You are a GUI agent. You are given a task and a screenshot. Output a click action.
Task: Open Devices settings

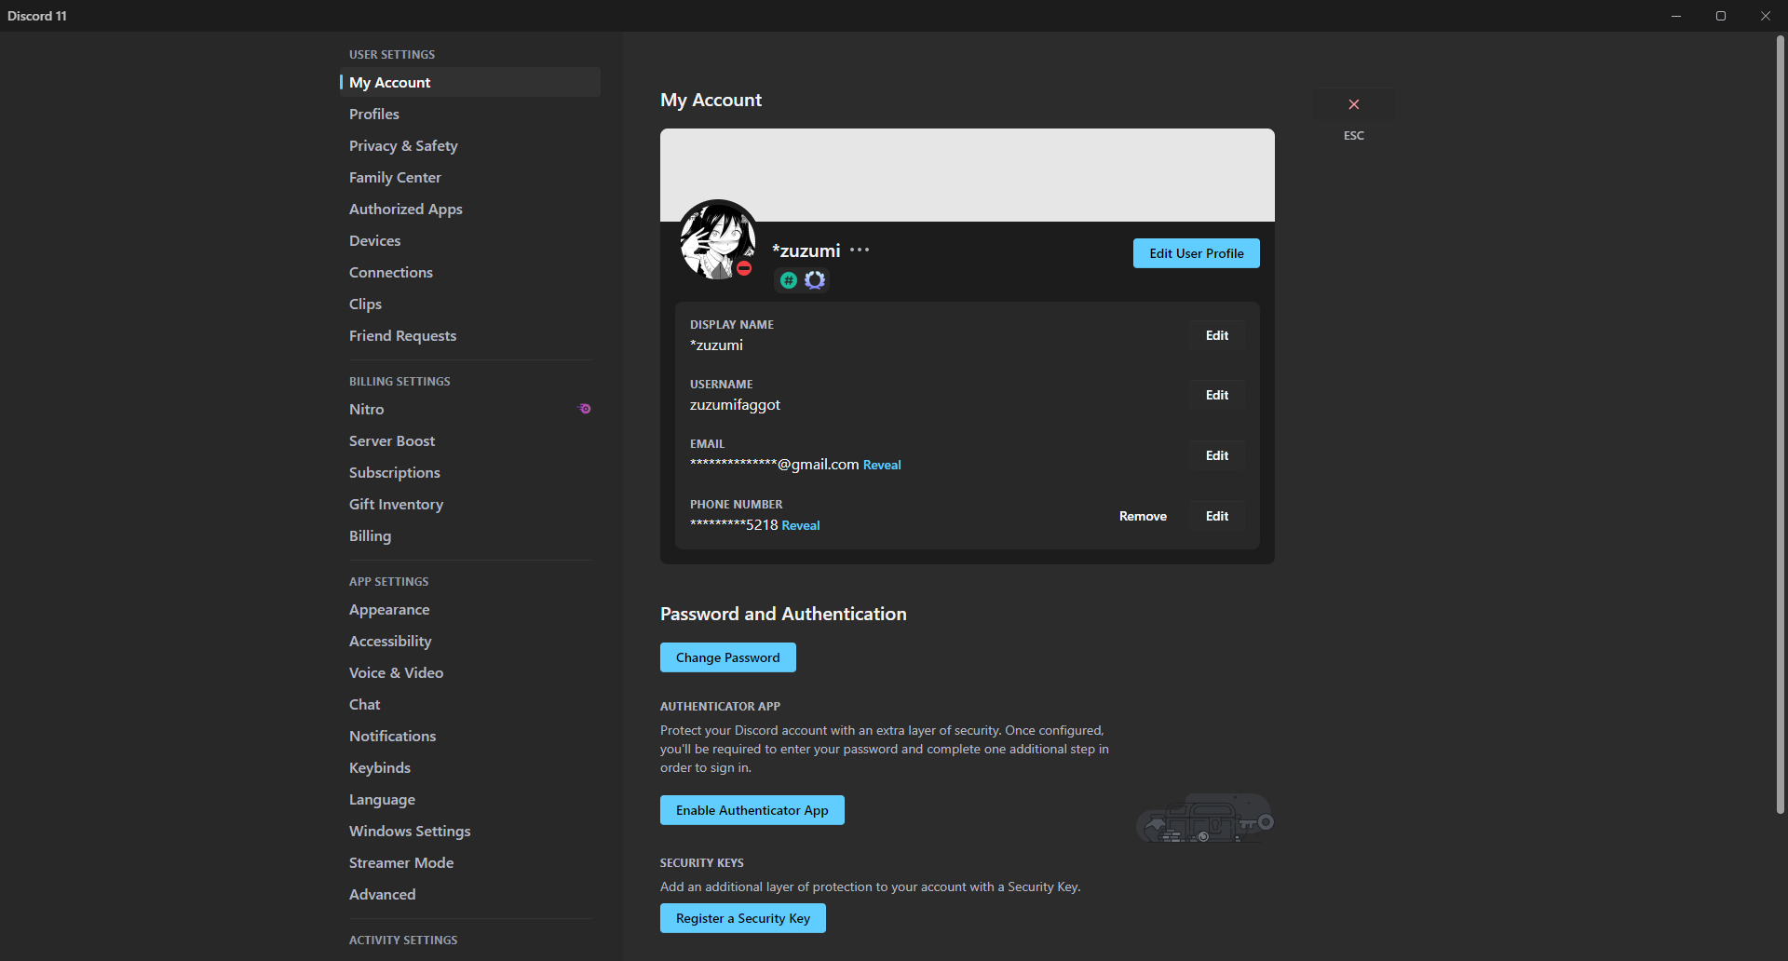(x=470, y=240)
